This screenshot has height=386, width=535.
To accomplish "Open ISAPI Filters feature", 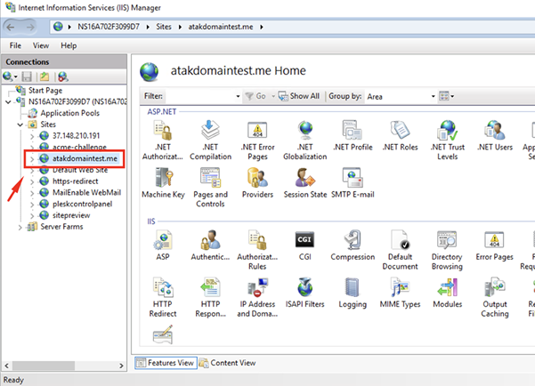I will [304, 293].
